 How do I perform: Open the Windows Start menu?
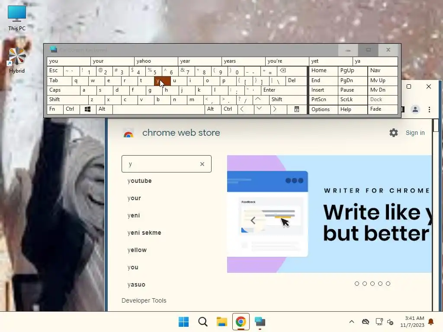(x=183, y=322)
